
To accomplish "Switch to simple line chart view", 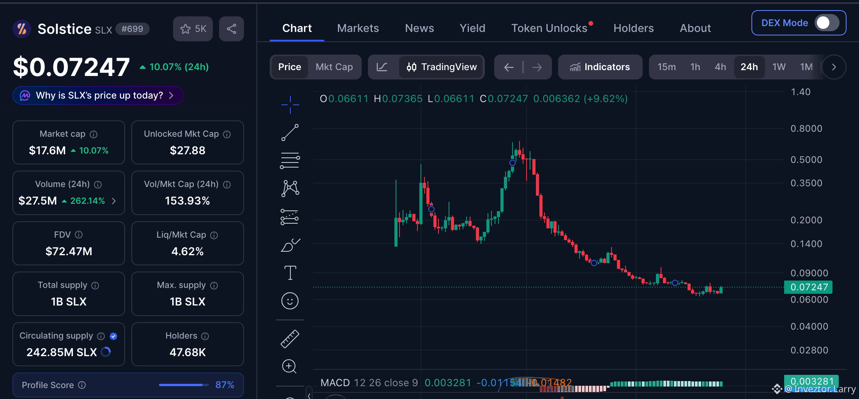I will pos(382,67).
